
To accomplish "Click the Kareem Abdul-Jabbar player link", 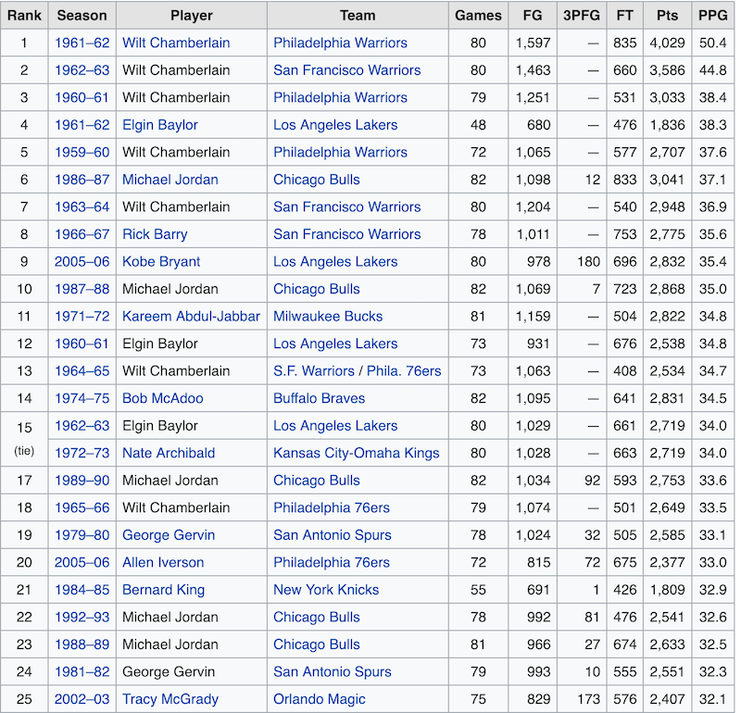I will (x=191, y=317).
